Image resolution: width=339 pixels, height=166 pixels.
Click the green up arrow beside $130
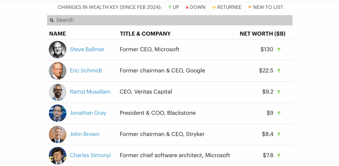pos(279,50)
